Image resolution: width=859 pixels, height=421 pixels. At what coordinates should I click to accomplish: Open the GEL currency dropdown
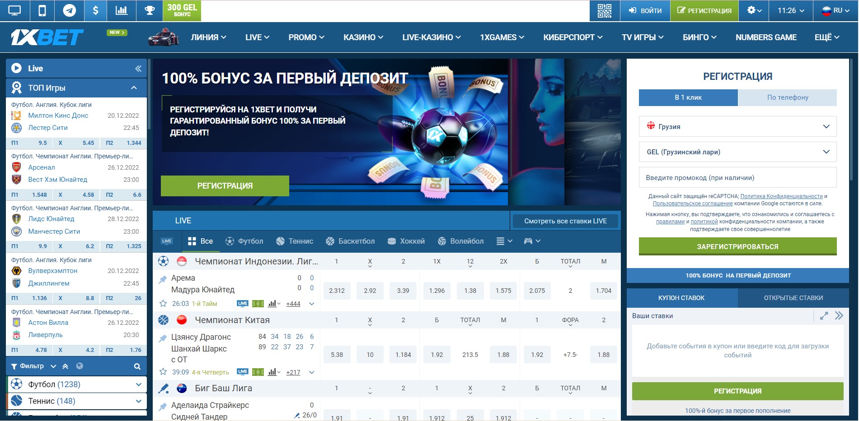pyautogui.click(x=737, y=152)
